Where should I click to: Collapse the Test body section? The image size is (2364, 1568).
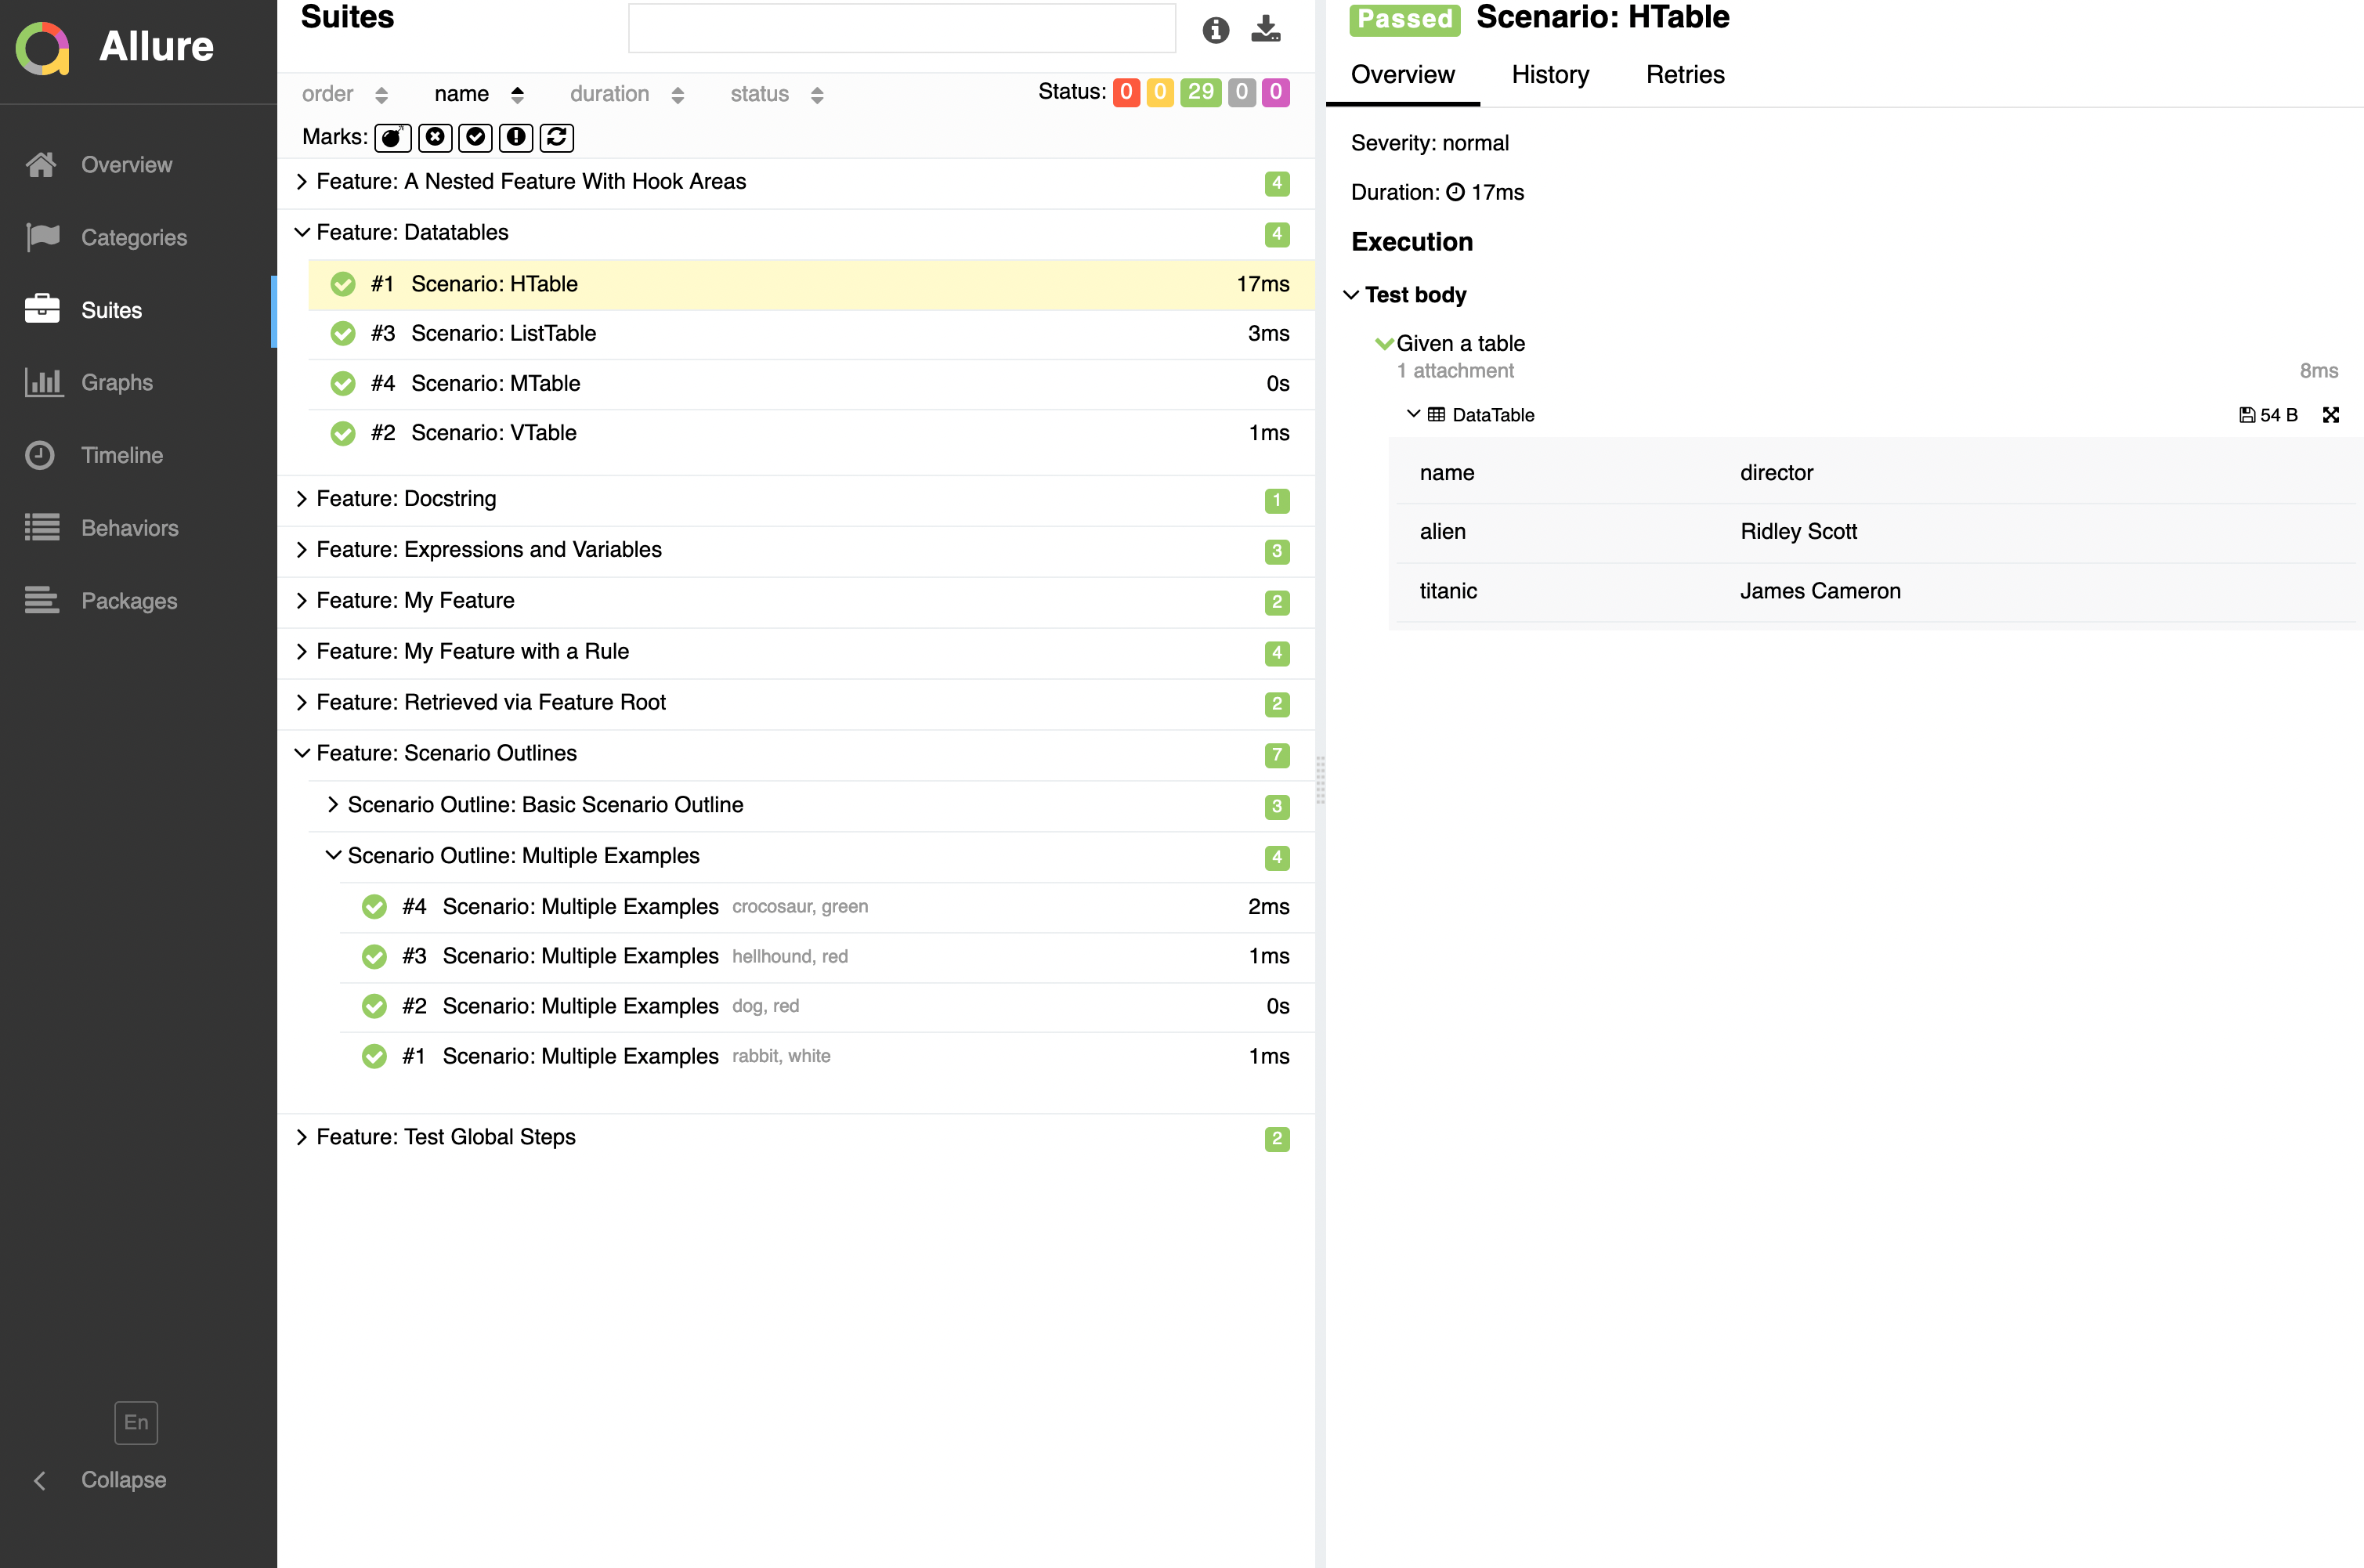coord(1407,295)
